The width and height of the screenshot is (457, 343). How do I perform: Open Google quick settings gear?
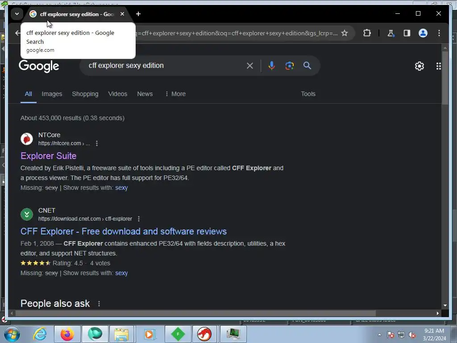(x=420, y=66)
